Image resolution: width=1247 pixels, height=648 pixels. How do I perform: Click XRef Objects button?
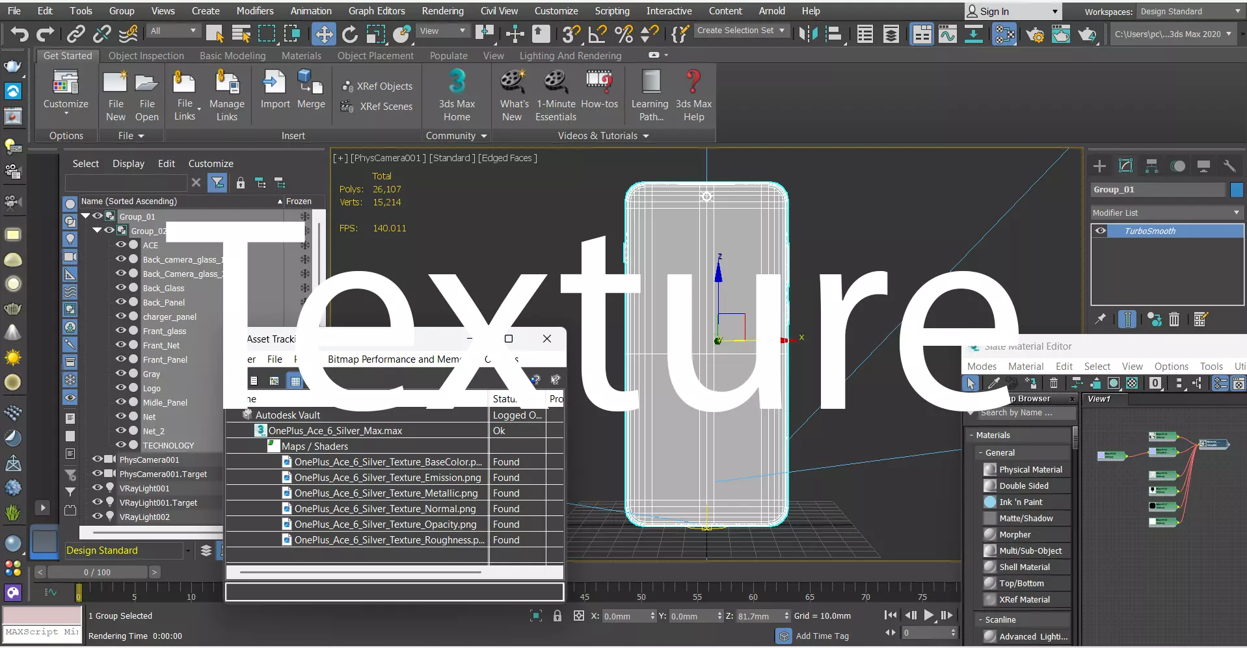[377, 86]
